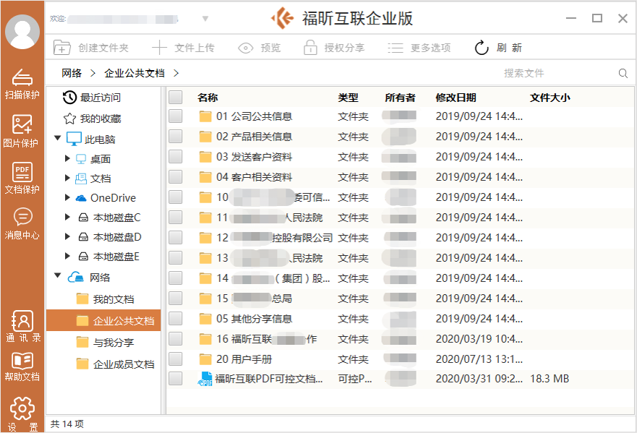
Task: Click 网络 in the breadcrumb path
Action: pyautogui.click(x=72, y=73)
